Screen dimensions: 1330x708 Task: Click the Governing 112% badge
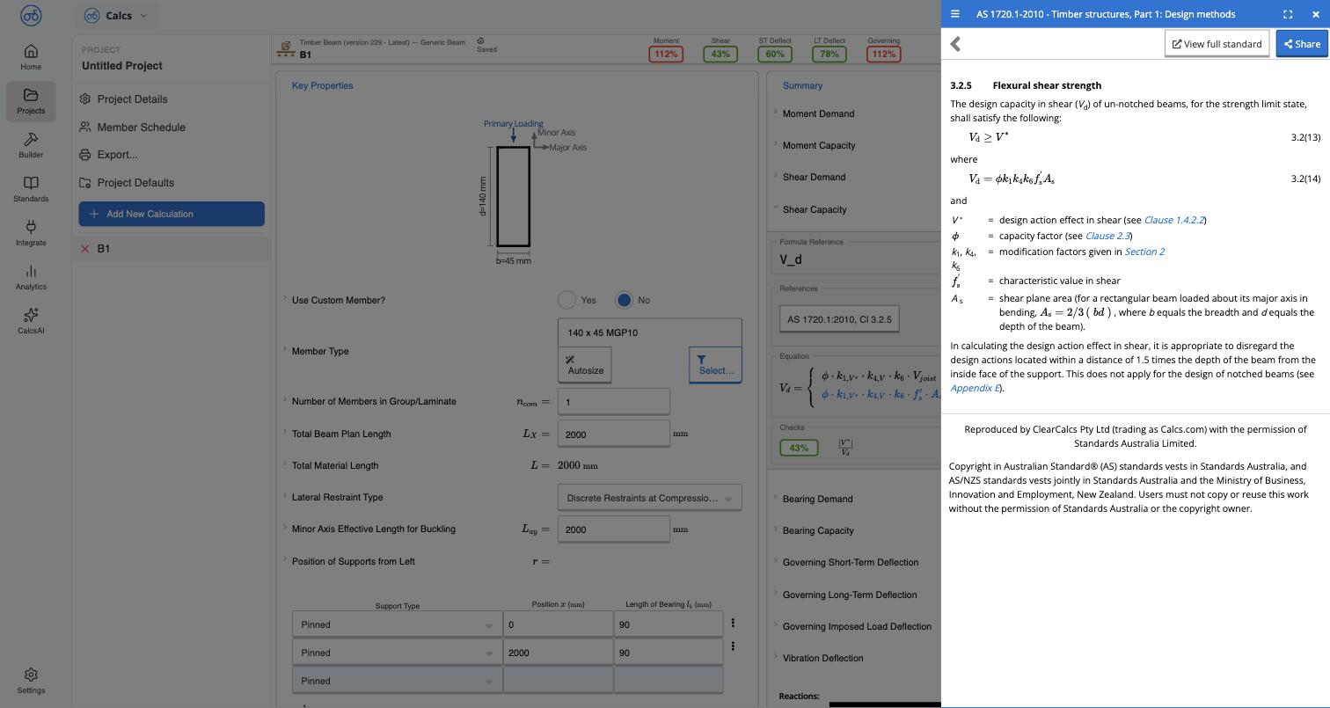883,54
